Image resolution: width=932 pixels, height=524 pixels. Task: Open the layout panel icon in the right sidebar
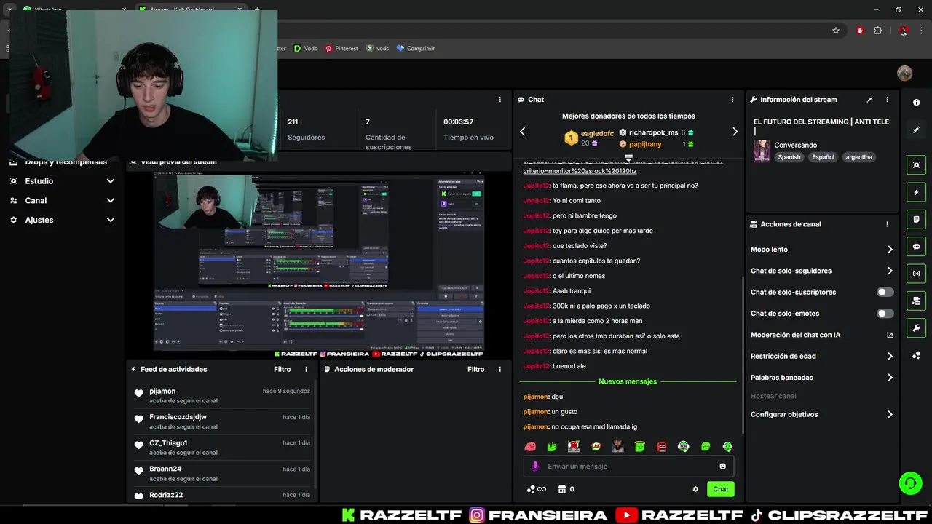(x=916, y=301)
